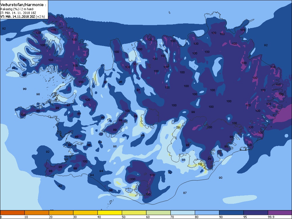Click the "Veðurstofan/Harmonie :" title text
The image size is (292, 219).
pos(23,5)
